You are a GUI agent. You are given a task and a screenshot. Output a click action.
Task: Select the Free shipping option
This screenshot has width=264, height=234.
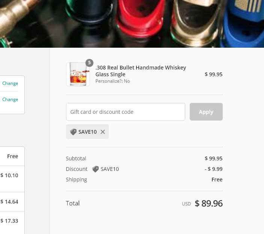click(x=12, y=156)
